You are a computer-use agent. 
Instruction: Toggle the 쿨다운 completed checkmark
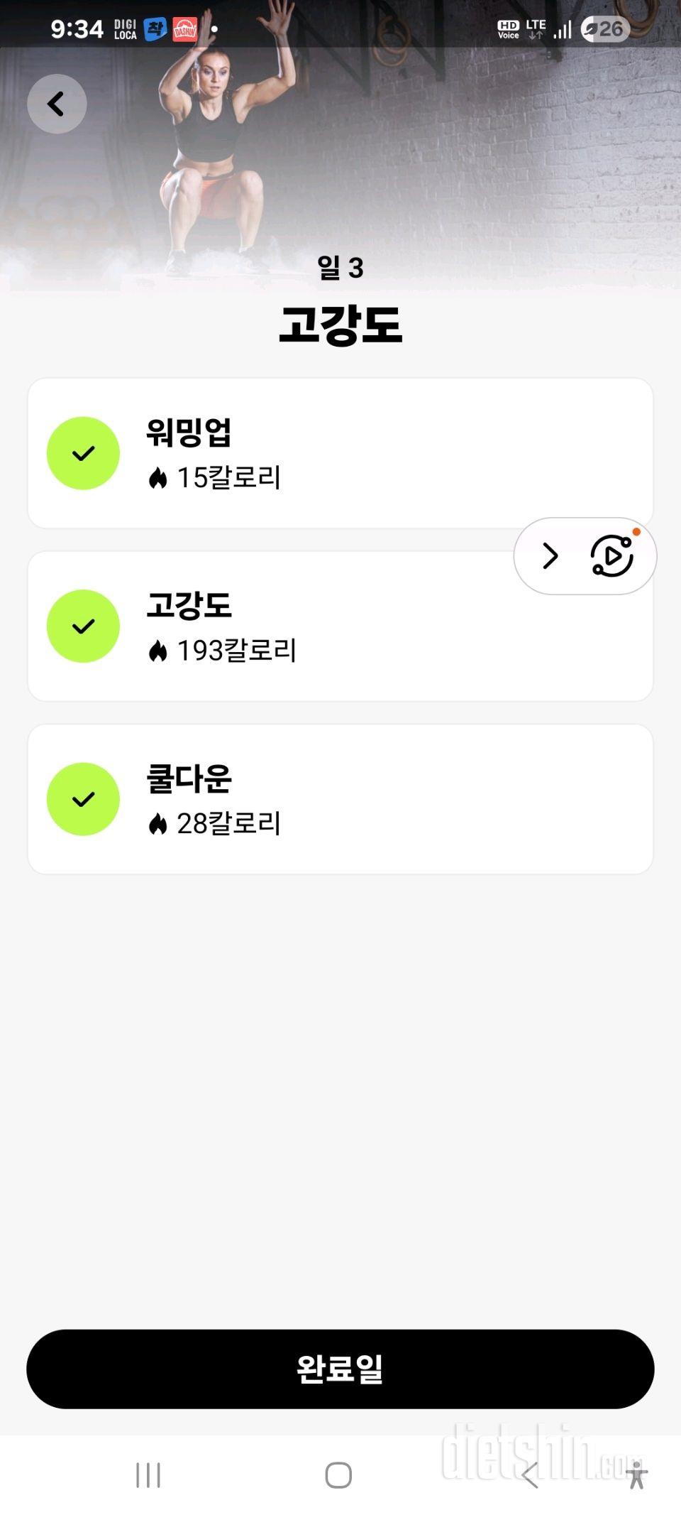tap(83, 799)
